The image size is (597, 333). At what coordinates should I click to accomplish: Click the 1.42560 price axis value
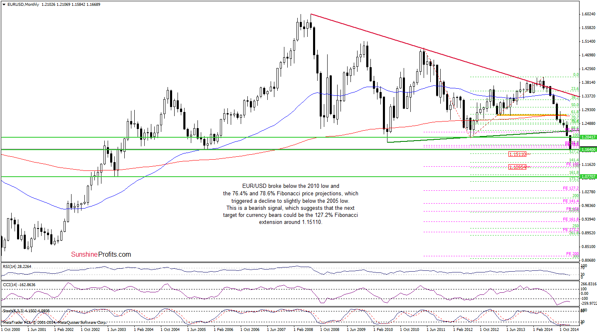point(588,69)
